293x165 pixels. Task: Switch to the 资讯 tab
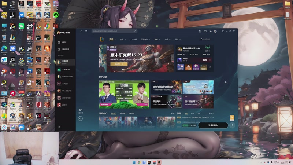[111, 40]
